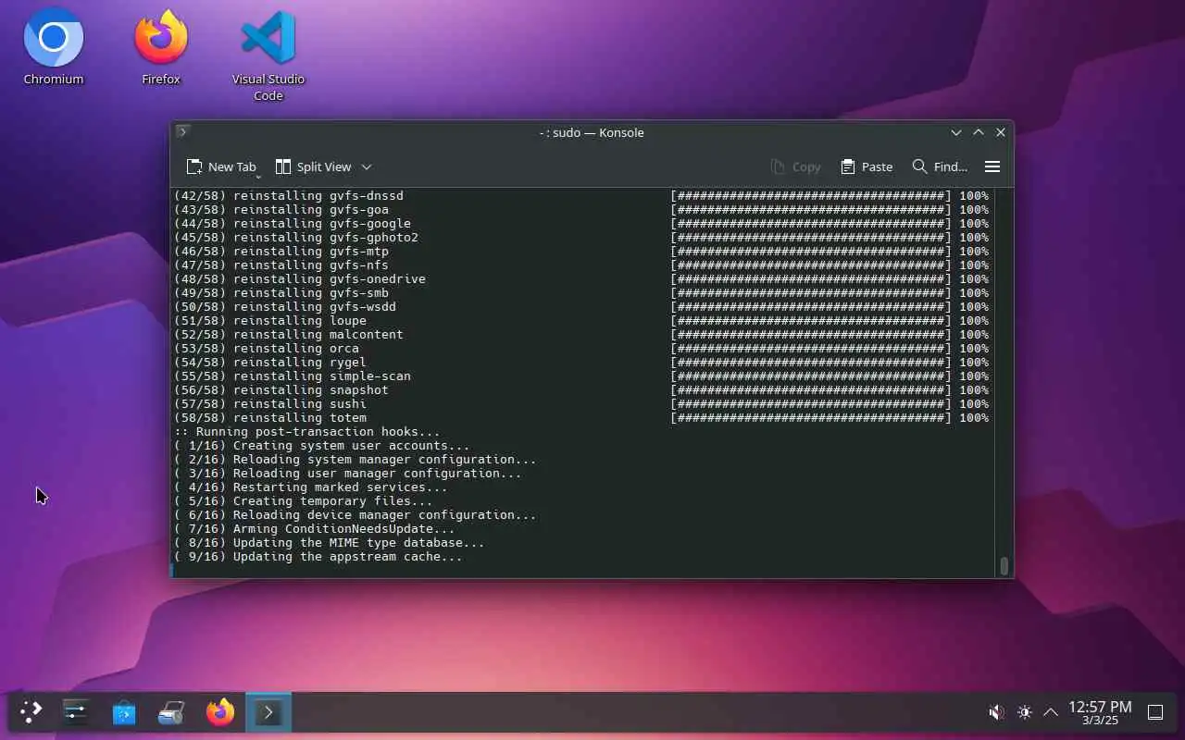Open the file manager from taskbar

[172, 712]
